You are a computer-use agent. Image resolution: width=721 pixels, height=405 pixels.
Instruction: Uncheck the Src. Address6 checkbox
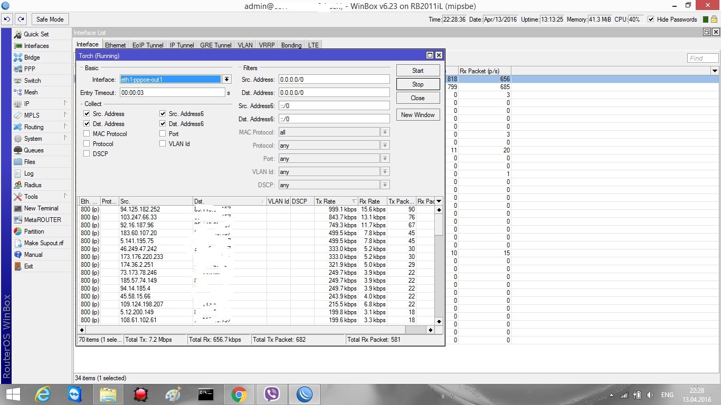click(x=163, y=114)
